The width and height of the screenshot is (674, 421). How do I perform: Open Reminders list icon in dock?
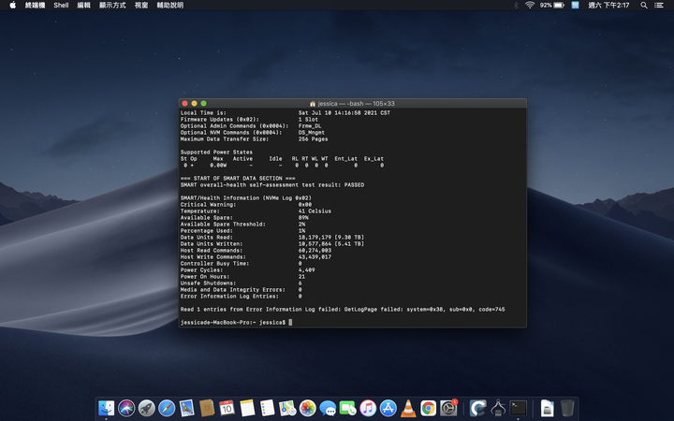pos(268,408)
